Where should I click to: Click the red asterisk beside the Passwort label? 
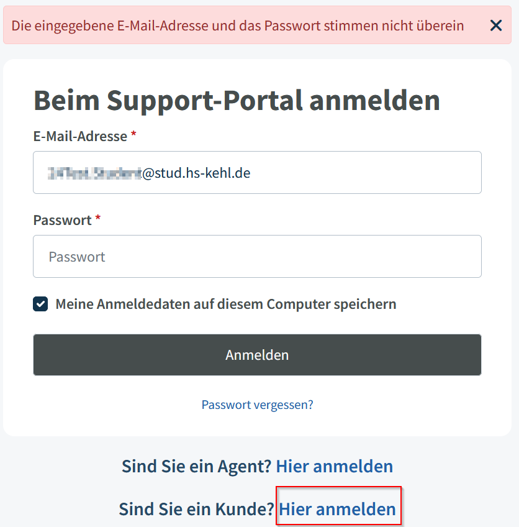pyautogui.click(x=97, y=219)
